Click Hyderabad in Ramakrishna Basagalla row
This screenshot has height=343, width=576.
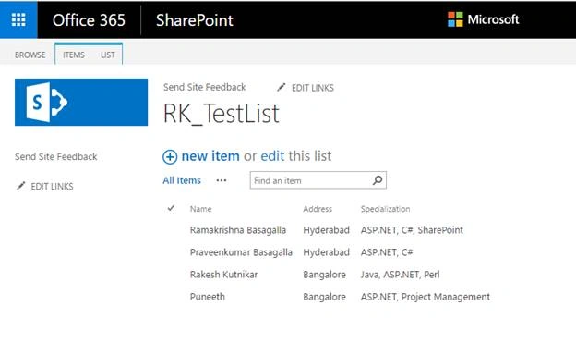point(326,230)
